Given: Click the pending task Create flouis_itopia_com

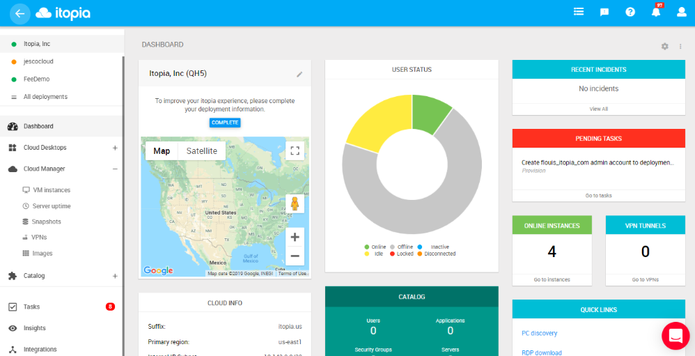Looking at the screenshot, I should pyautogui.click(x=598, y=163).
